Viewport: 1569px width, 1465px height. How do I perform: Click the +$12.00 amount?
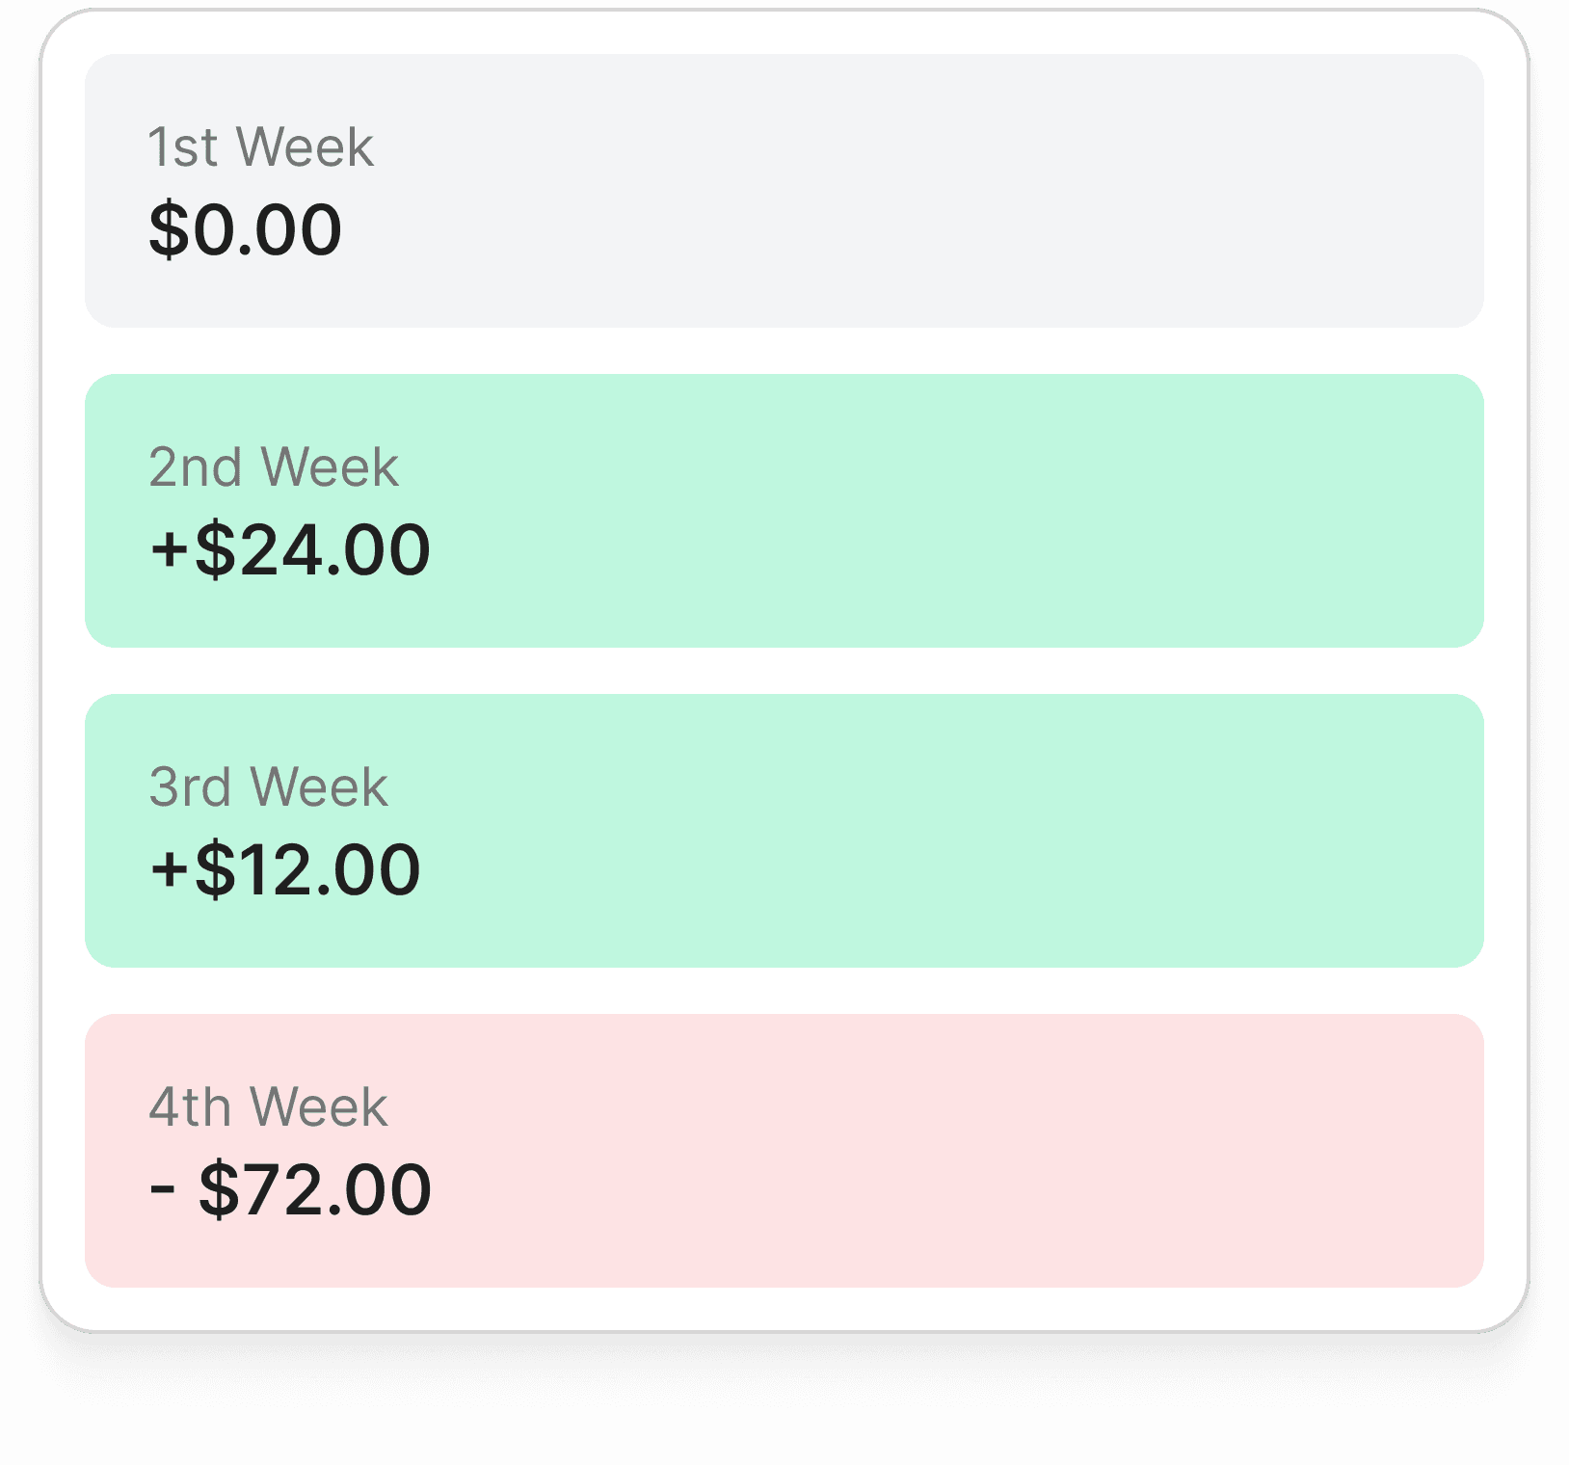click(285, 870)
